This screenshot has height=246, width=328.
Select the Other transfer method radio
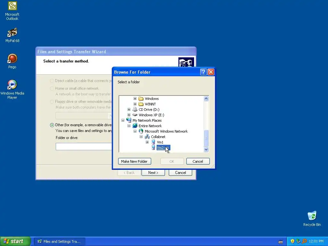click(x=52, y=125)
